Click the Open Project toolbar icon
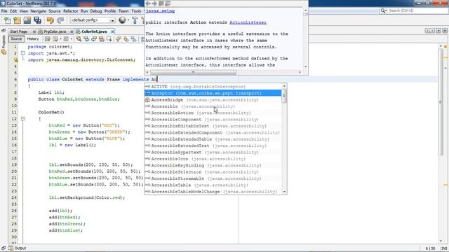The image size is (449, 252). 27,20
